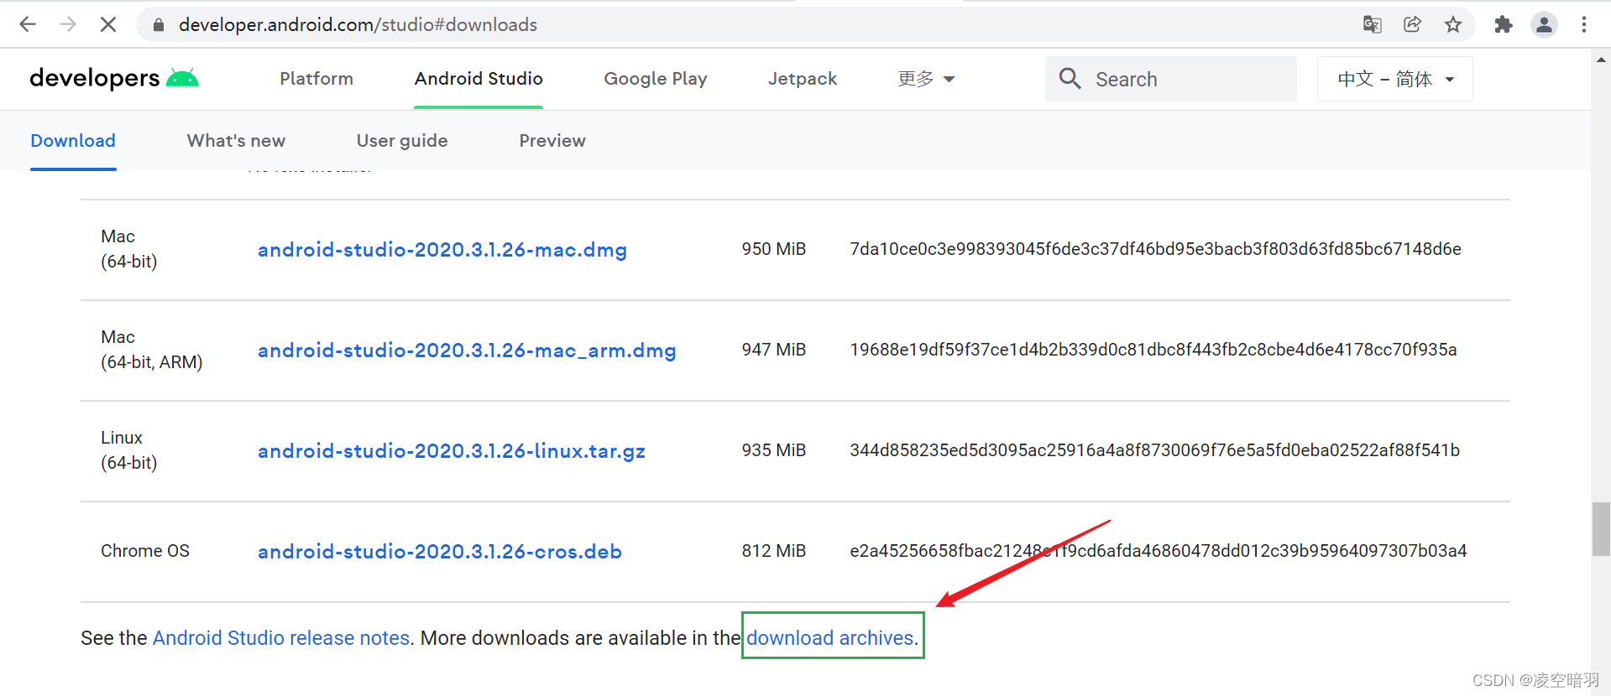Click the developers Android logo
This screenshot has width=1611, height=696.
pyautogui.click(x=114, y=78)
